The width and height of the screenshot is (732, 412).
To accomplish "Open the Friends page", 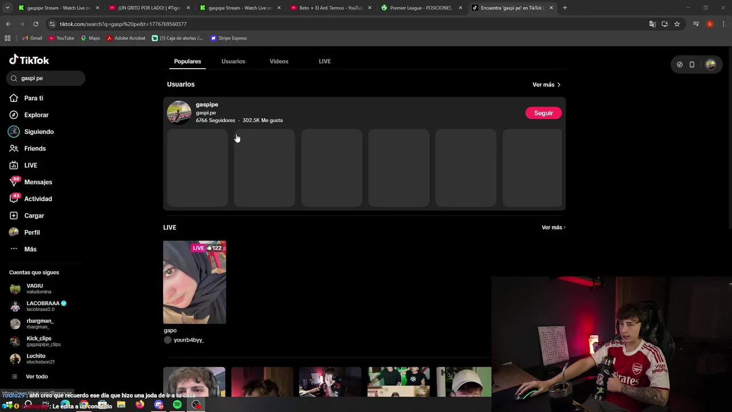I will coord(28,148).
